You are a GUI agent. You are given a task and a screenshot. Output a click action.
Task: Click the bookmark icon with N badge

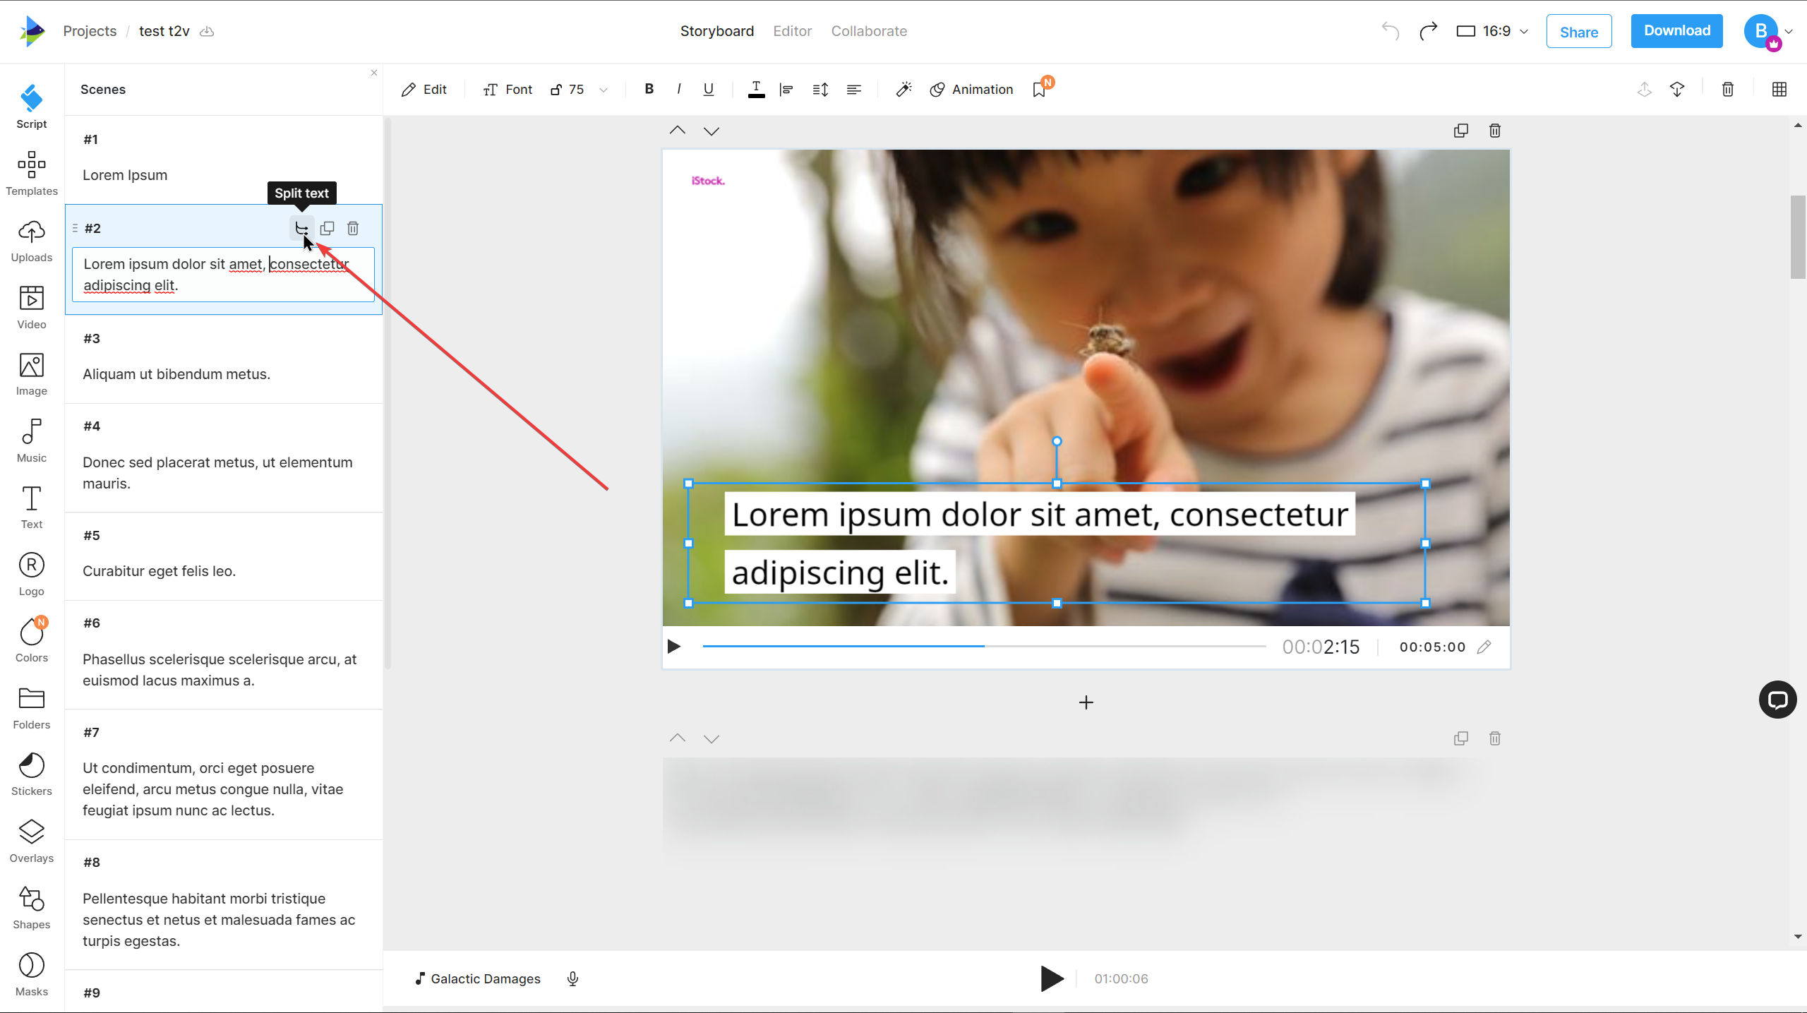point(1041,88)
